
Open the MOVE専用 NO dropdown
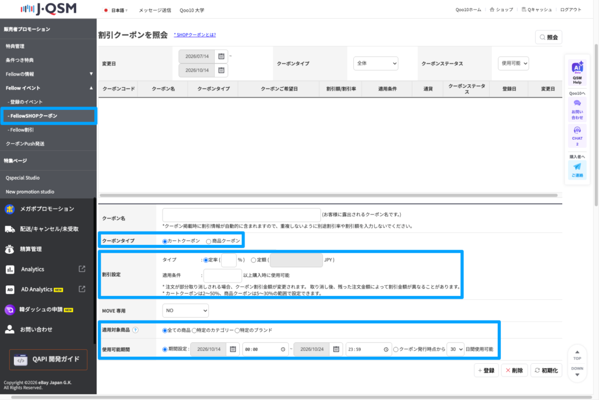[x=185, y=311]
